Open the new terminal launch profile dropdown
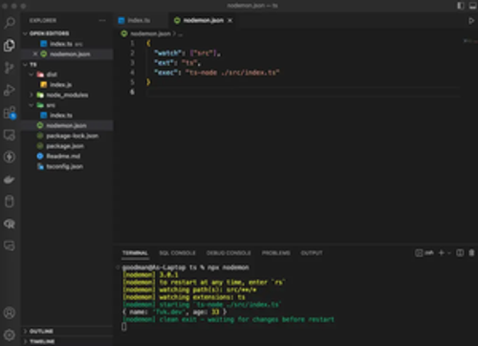The width and height of the screenshot is (478, 346). click(x=449, y=253)
